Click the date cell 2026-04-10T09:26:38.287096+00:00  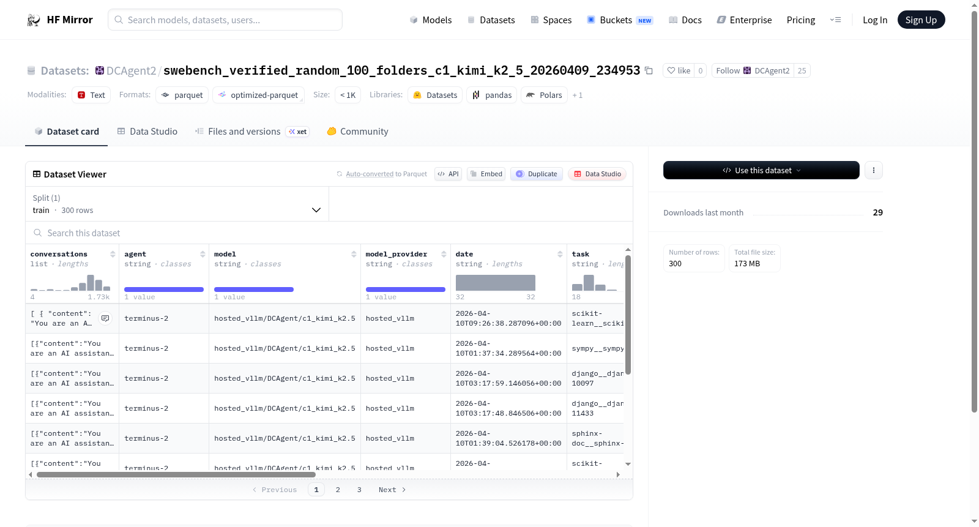[x=508, y=318]
